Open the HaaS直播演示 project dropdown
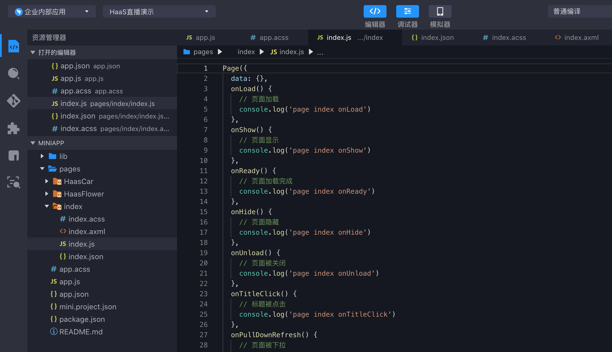This screenshot has height=352, width=612. 159,12
